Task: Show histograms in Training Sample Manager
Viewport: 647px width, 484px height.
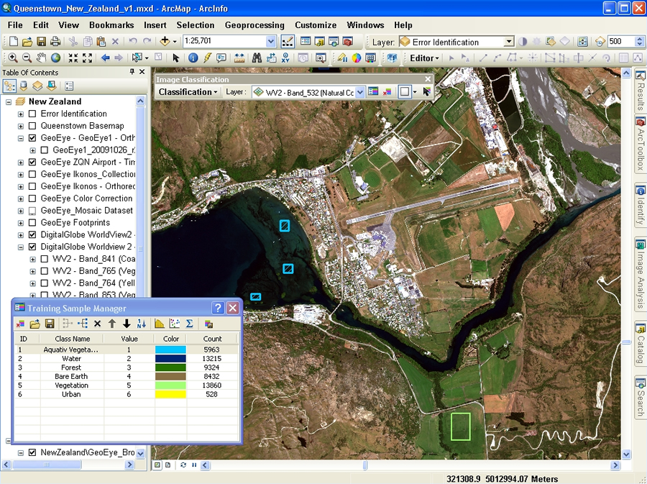Action: 160,324
